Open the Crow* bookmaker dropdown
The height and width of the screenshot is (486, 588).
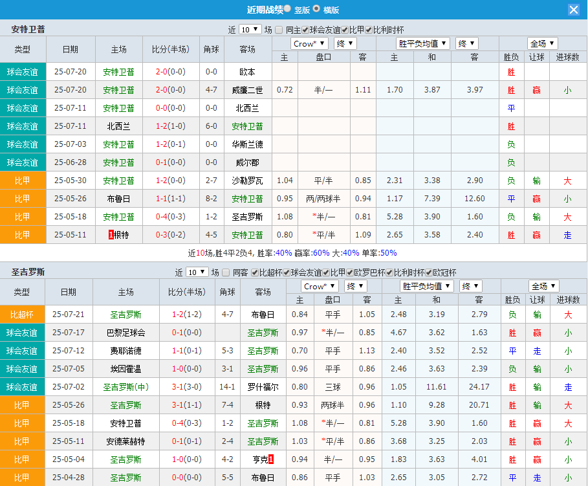[x=309, y=43]
